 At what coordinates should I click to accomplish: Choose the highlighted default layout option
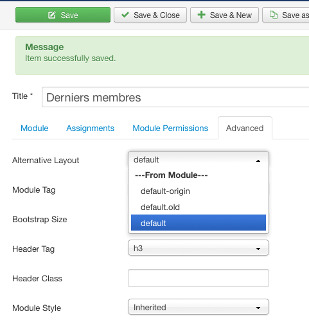coord(199,223)
